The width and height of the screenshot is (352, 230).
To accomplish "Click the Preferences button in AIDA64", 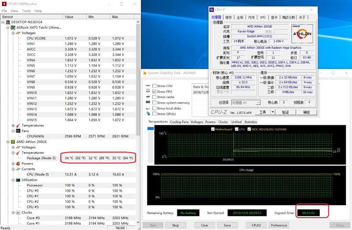I will tap(279, 225).
